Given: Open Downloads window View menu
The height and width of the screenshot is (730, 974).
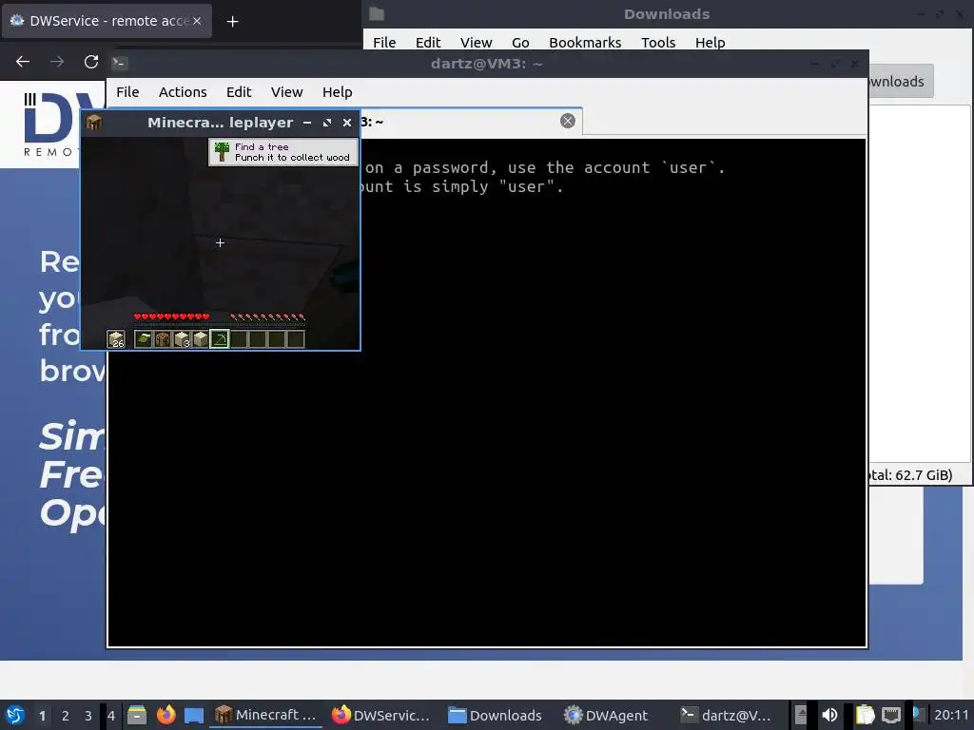Looking at the screenshot, I should pos(476,42).
